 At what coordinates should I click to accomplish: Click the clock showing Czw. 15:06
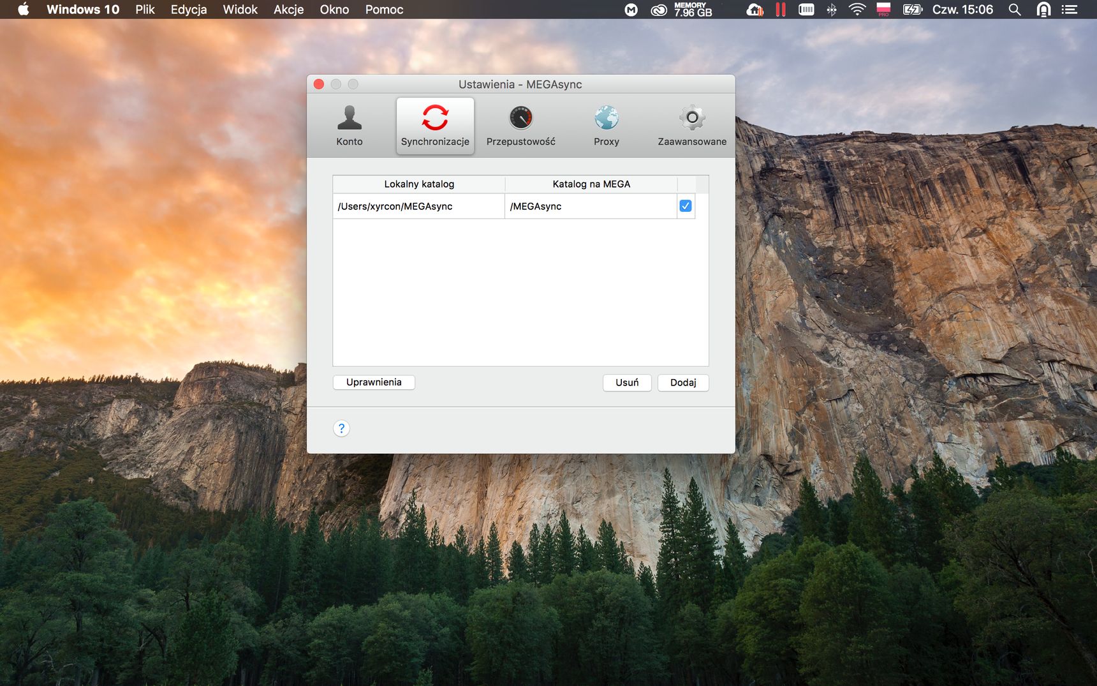pos(962,10)
